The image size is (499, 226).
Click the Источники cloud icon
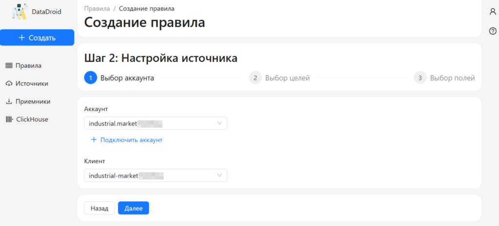[x=9, y=84]
